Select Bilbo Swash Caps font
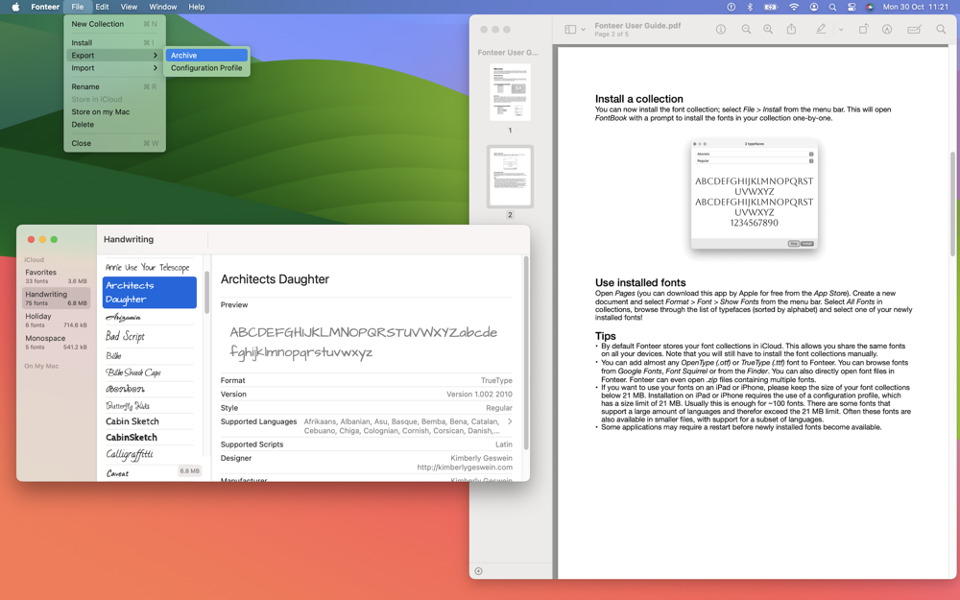This screenshot has height=600, width=960. (x=149, y=372)
